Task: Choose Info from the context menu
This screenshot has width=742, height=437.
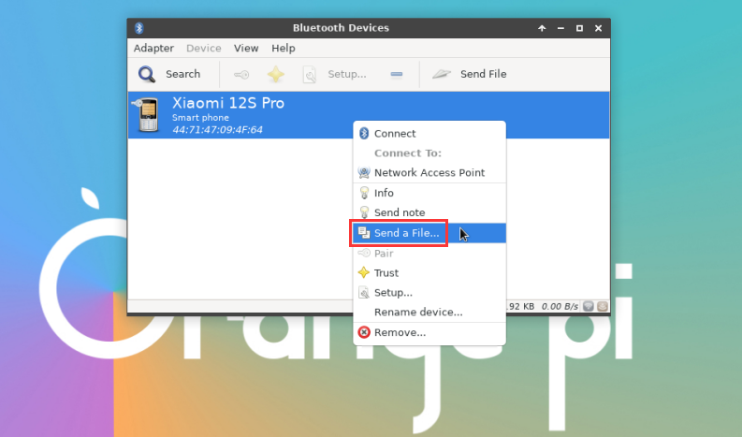Action: click(x=429, y=193)
